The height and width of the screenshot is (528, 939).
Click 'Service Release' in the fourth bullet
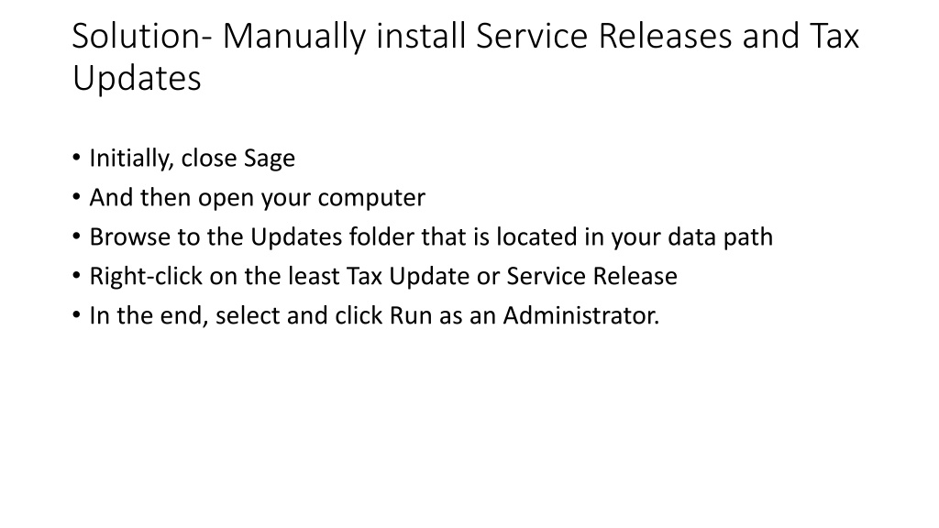[591, 276]
